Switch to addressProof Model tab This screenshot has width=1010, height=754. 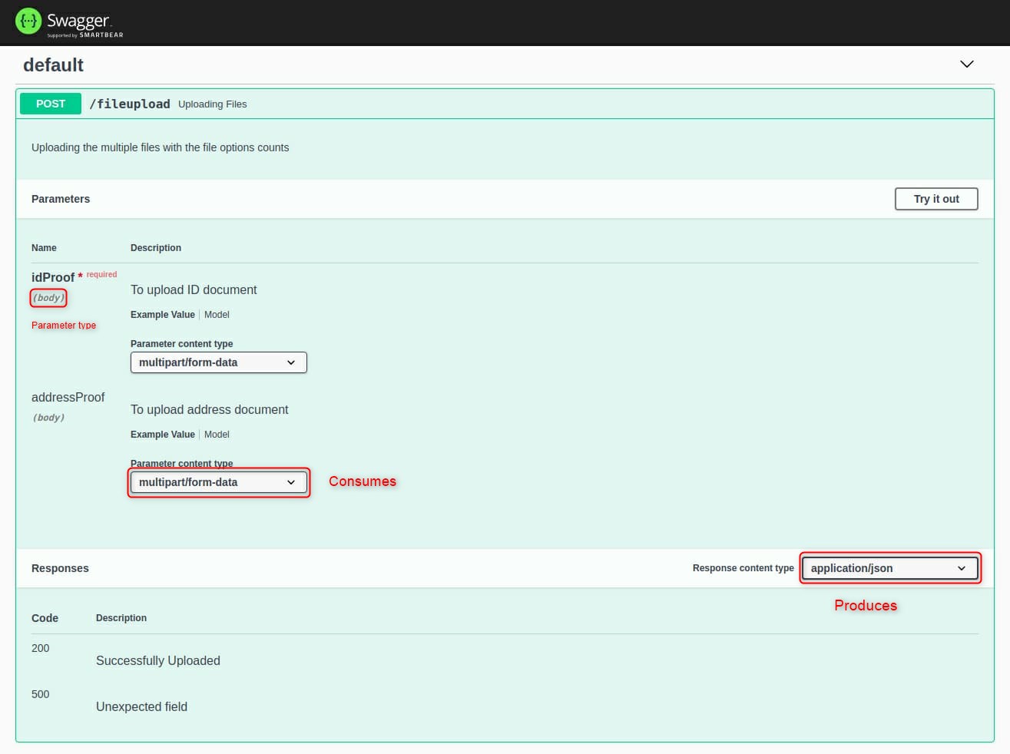(x=217, y=435)
